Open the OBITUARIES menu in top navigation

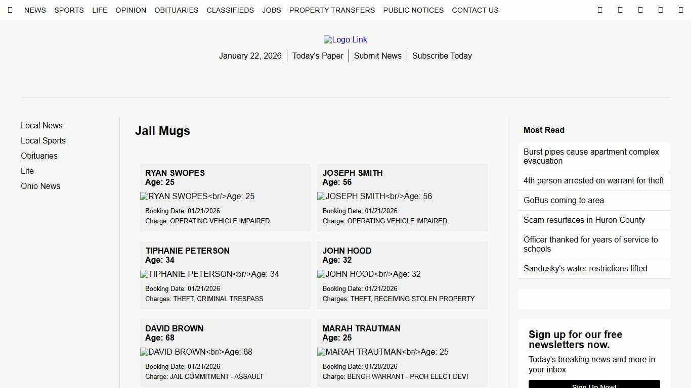click(x=176, y=10)
